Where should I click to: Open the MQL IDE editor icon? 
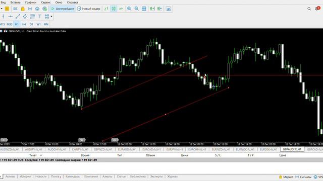click(15, 9)
